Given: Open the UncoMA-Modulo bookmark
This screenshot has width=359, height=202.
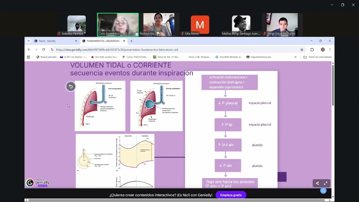Looking at the screenshot, I should 229,57.
